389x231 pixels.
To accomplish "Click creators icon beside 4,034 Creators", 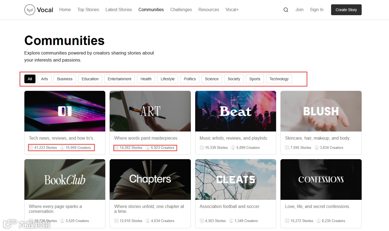I will point(148,221).
